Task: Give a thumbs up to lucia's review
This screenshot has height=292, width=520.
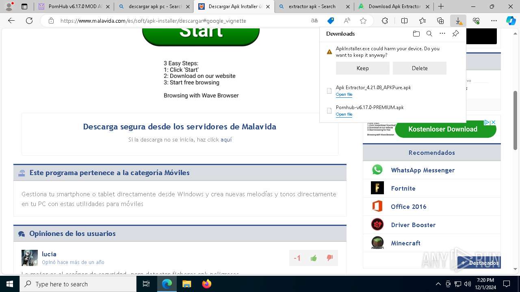Action: [314, 258]
